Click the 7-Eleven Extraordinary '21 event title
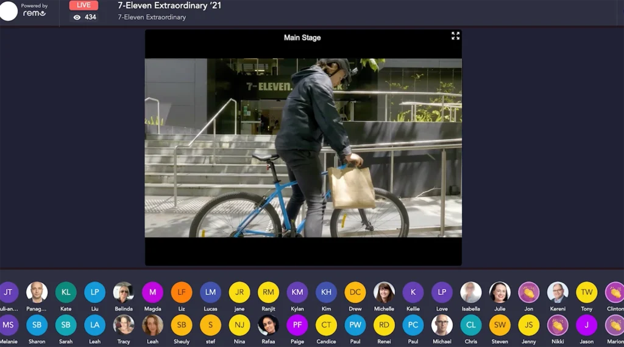Screen dimensions: 624x347 coord(169,5)
